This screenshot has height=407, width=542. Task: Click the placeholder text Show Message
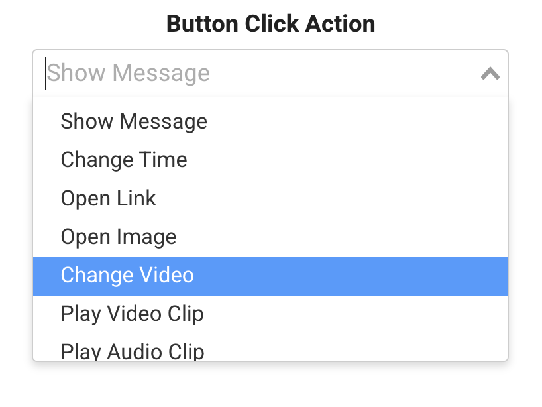(x=129, y=73)
